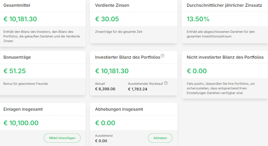Click the 13.50% interest rate figure
Screen dimensions: 268x146
(198, 19)
